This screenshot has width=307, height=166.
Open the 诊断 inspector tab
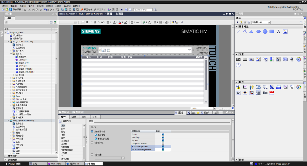point(206,113)
